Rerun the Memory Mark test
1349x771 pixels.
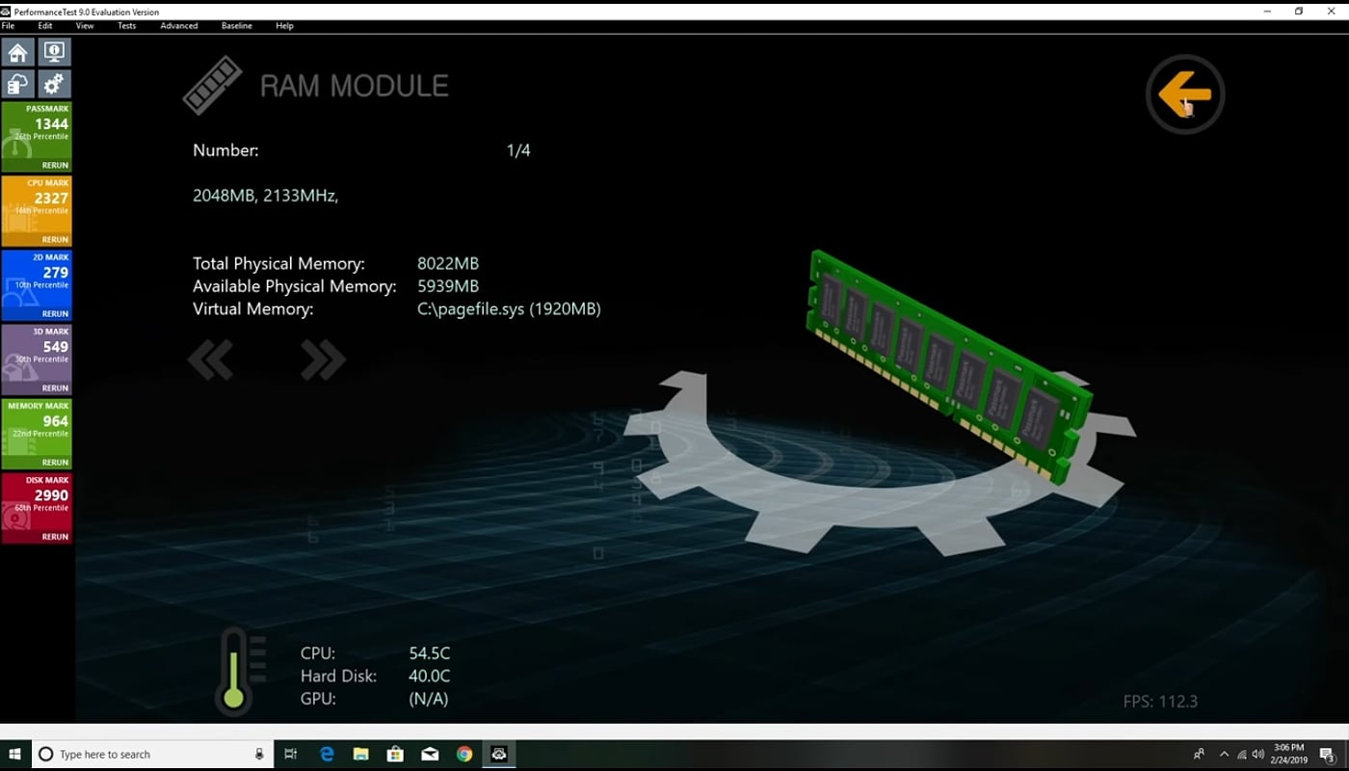(x=55, y=463)
